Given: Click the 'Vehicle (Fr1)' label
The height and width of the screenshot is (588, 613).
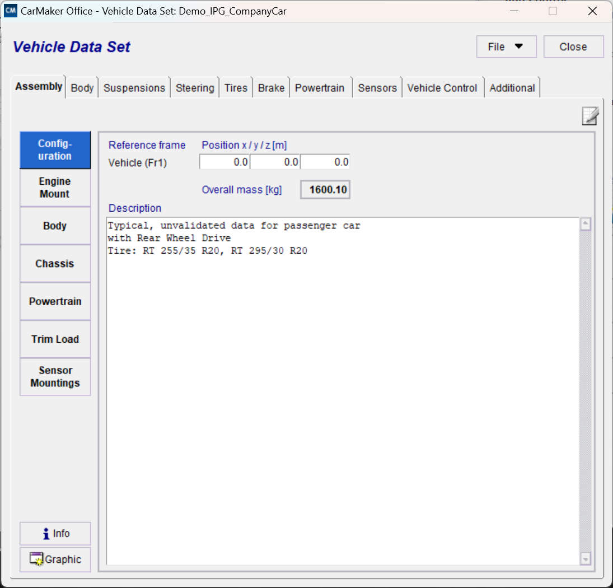Looking at the screenshot, I should click(x=138, y=162).
